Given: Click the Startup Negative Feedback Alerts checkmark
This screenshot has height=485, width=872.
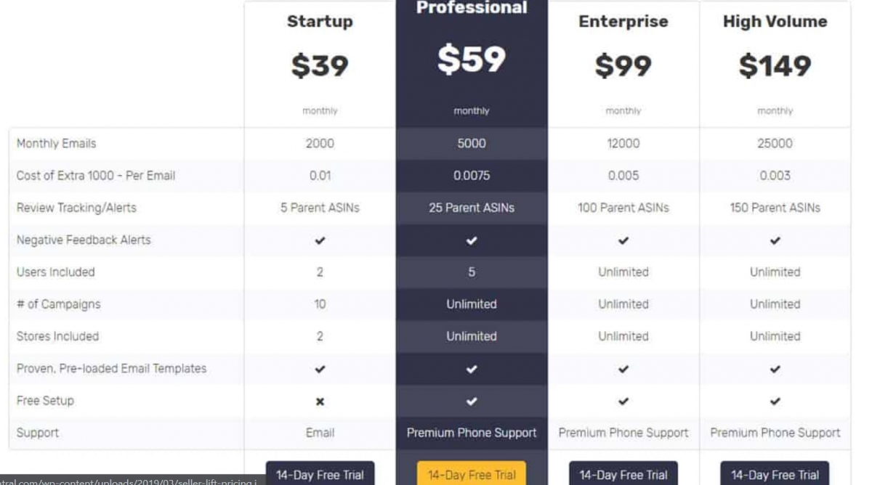Looking at the screenshot, I should coord(320,240).
